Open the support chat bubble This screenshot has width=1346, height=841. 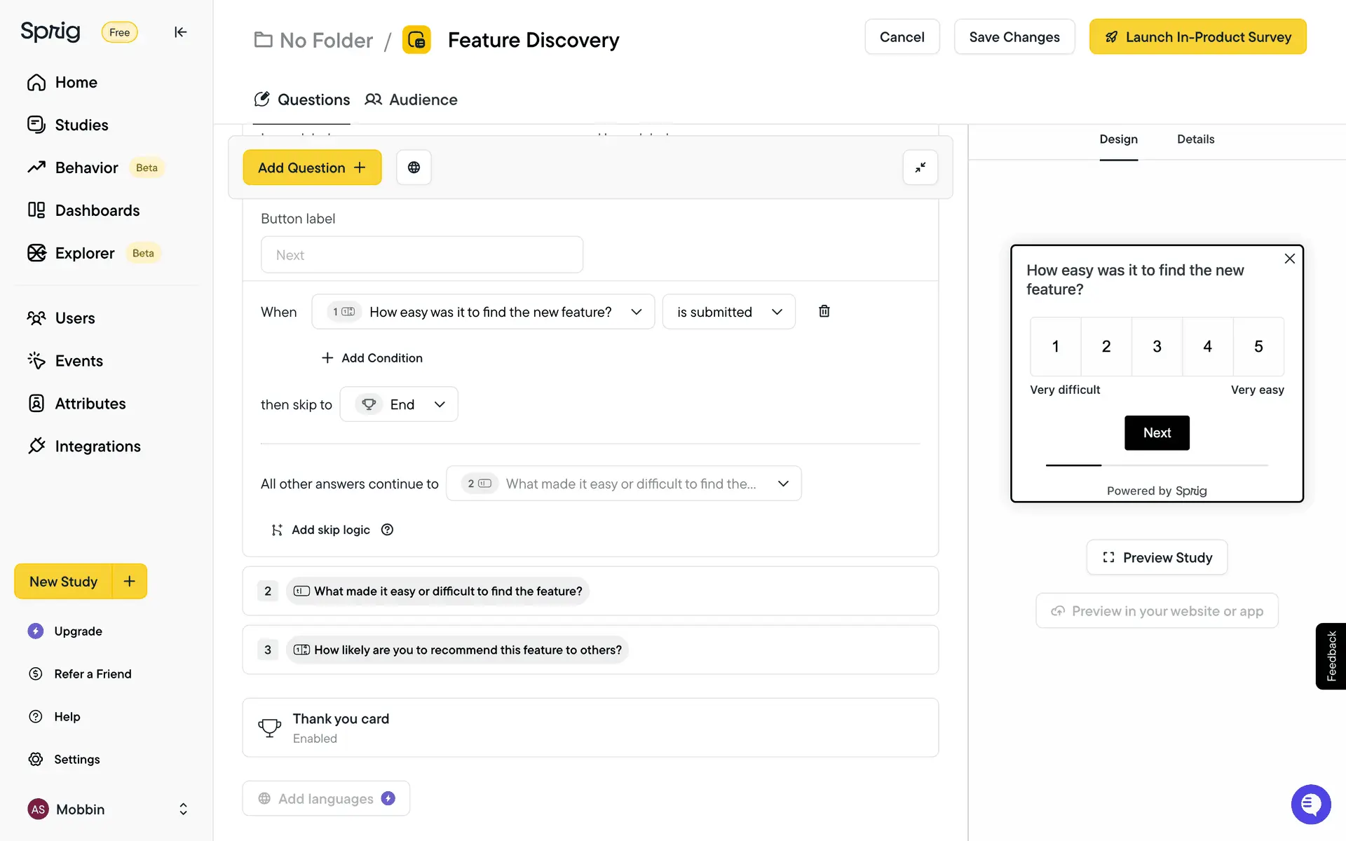pyautogui.click(x=1310, y=804)
